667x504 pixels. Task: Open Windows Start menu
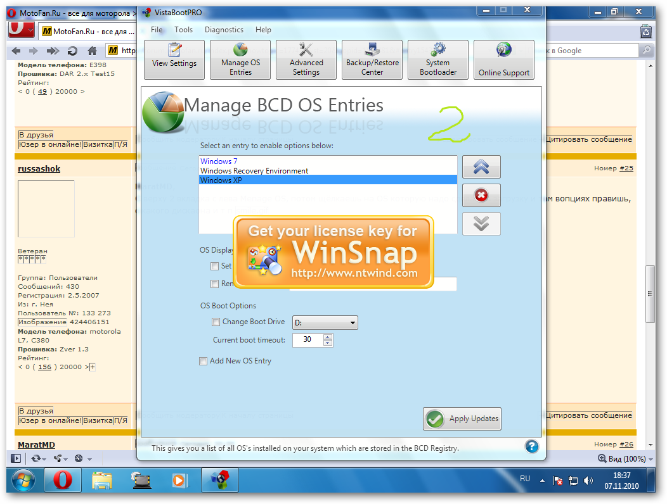[x=24, y=481]
